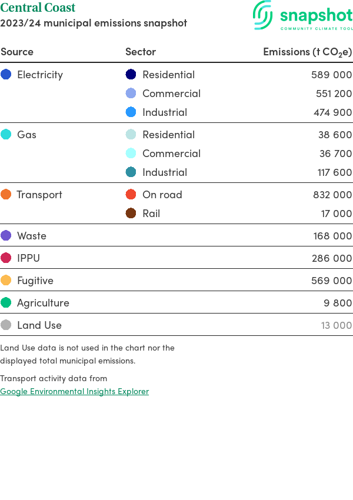Click the purple Waste source dot
Viewport: 353px width, 500px height.
click(6, 235)
